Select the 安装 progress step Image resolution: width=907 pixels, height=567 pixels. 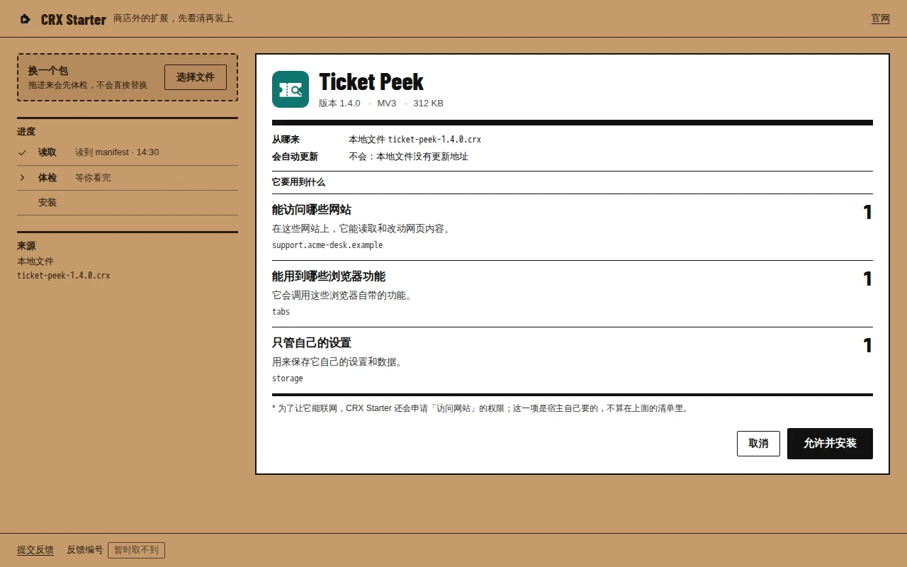pyautogui.click(x=128, y=203)
